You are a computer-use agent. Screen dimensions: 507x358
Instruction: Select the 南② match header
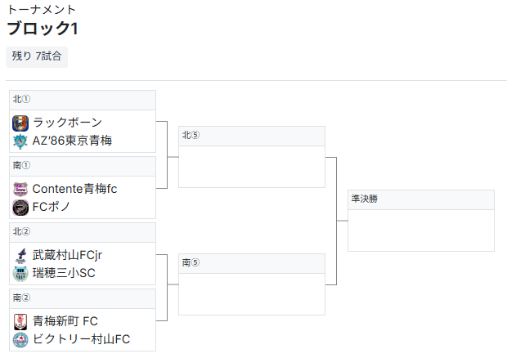coord(83,299)
